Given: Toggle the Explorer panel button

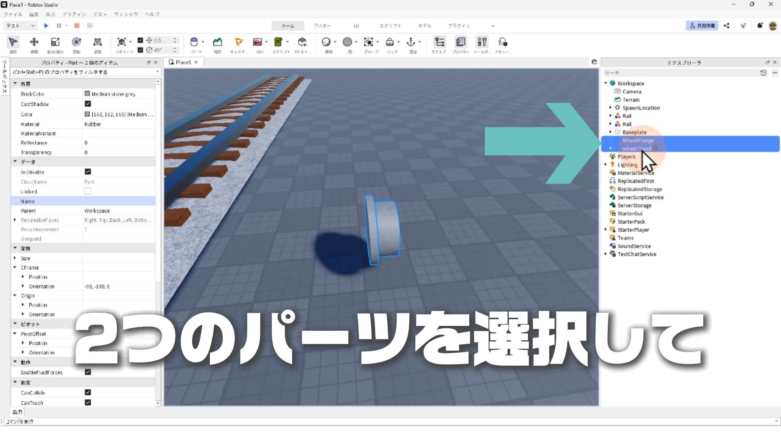Looking at the screenshot, I should 439,42.
